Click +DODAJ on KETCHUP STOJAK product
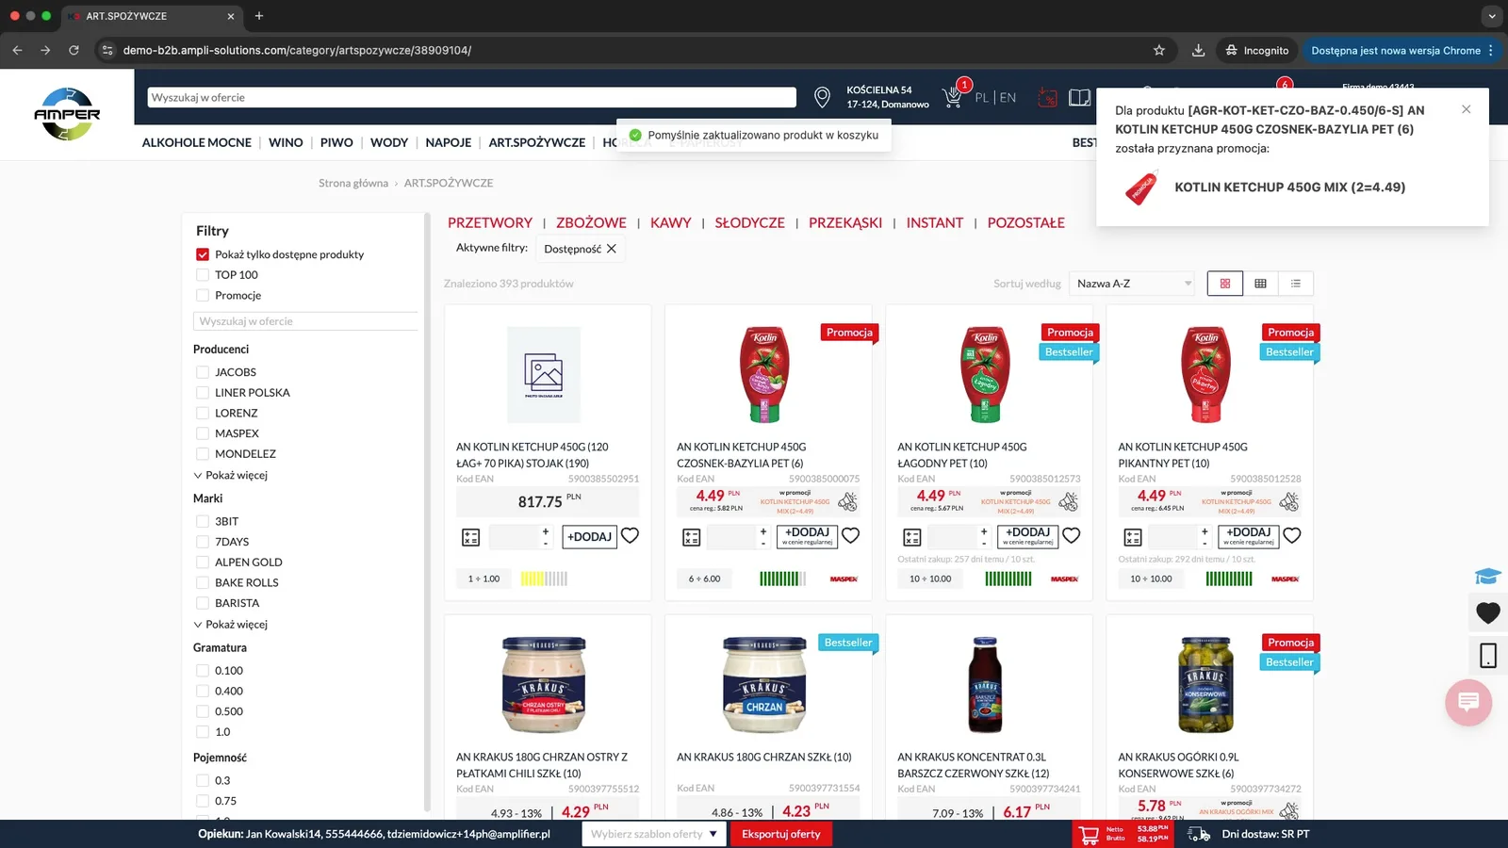The width and height of the screenshot is (1508, 848). 590,537
